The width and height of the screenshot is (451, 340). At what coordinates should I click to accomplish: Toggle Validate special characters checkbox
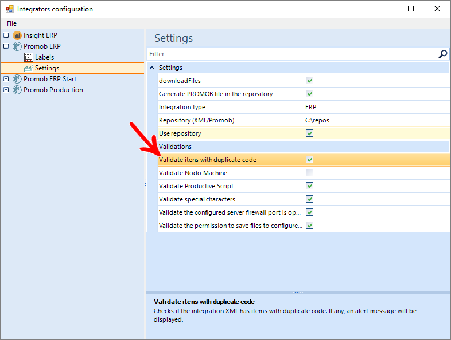pos(309,199)
